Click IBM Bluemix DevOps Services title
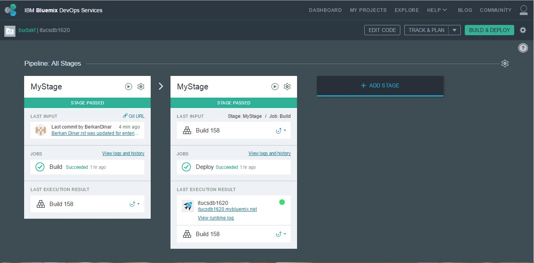This screenshot has width=534, height=263. click(63, 10)
